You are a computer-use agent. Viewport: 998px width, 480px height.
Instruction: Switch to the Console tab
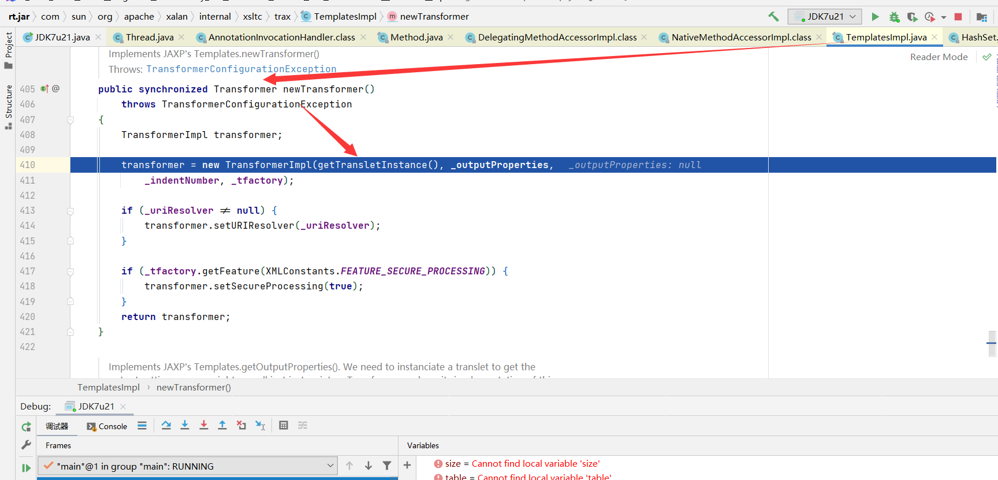[107, 426]
